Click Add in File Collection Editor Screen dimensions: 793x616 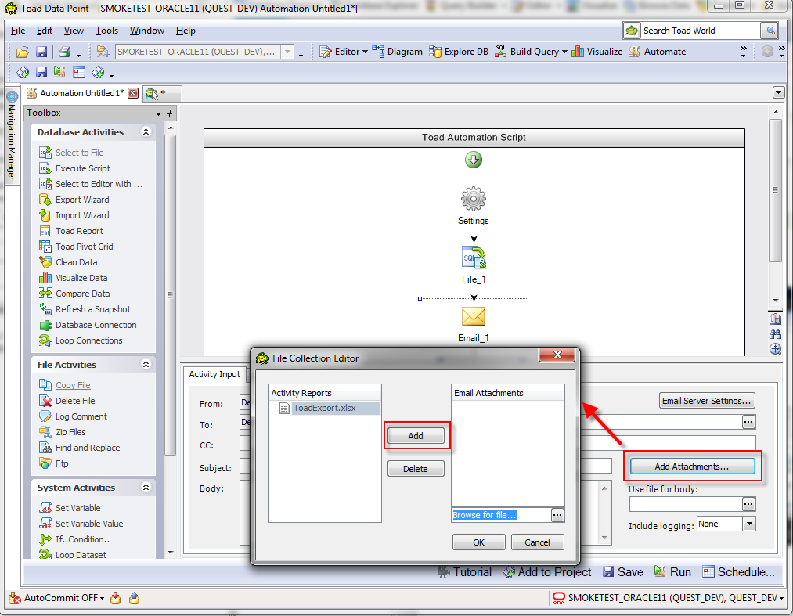point(416,436)
